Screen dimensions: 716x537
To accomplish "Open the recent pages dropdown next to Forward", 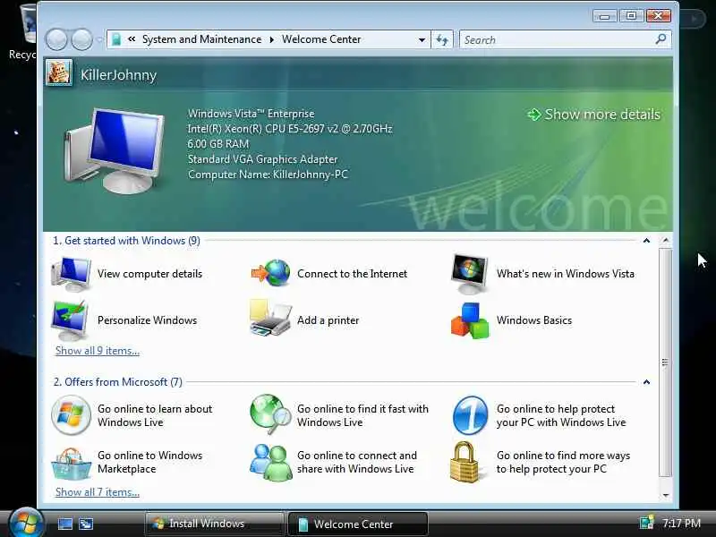I will point(100,39).
